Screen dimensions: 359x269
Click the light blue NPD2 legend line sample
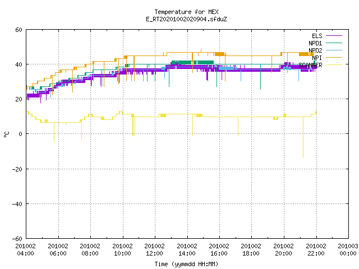(334, 50)
